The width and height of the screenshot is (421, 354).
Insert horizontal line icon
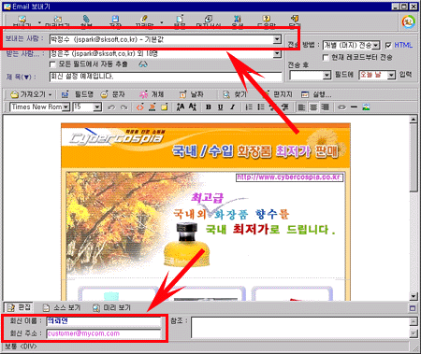click(x=354, y=107)
